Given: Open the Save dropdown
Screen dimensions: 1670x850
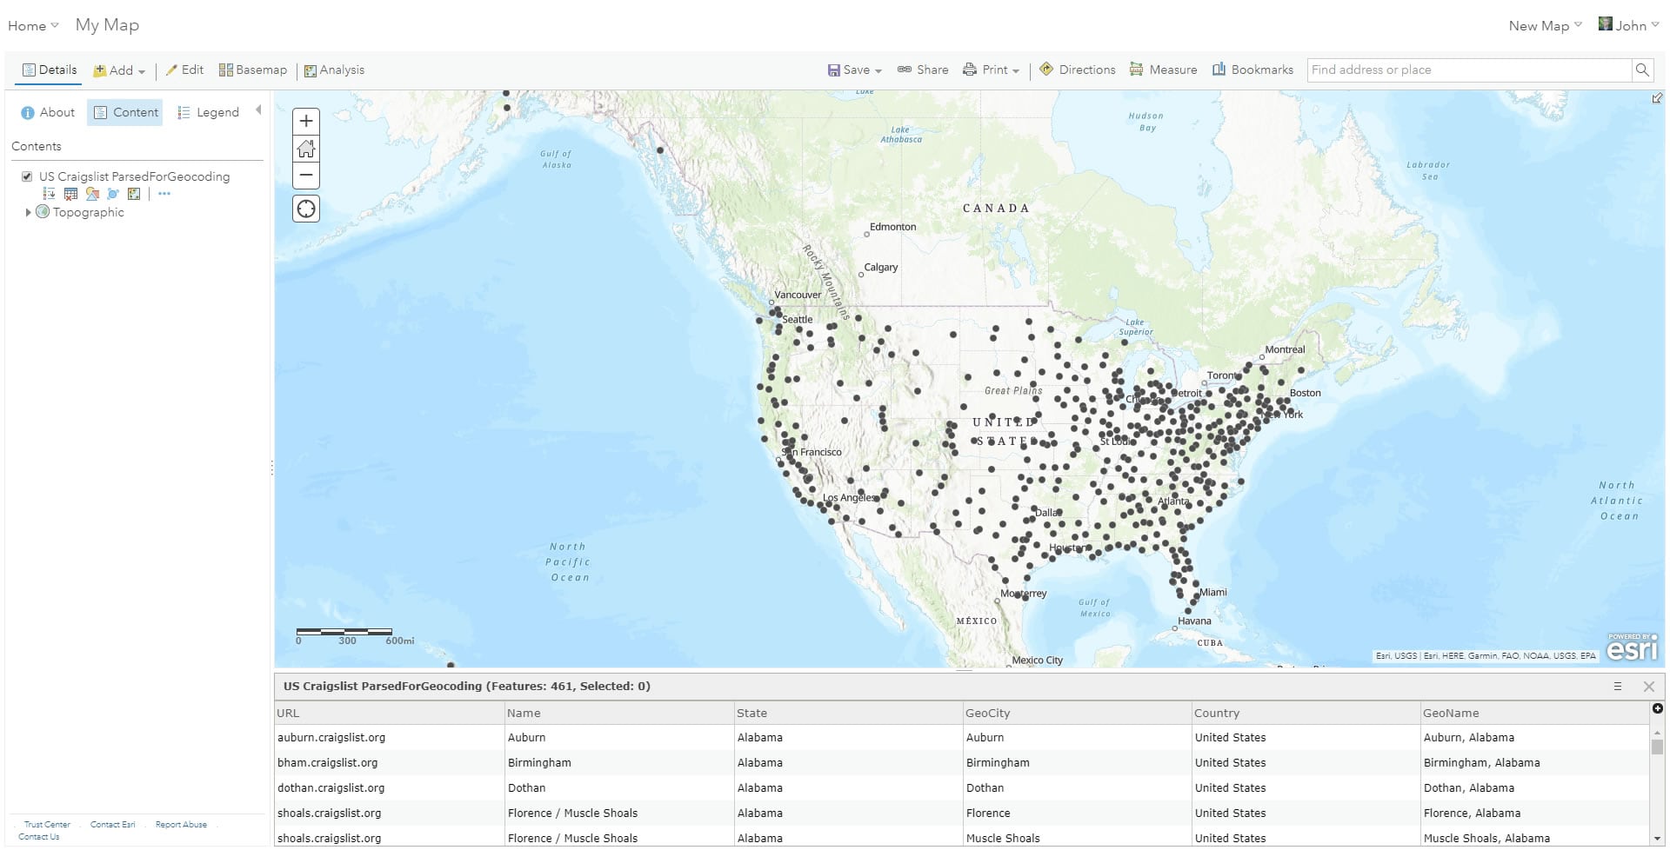Looking at the screenshot, I should click(x=854, y=70).
